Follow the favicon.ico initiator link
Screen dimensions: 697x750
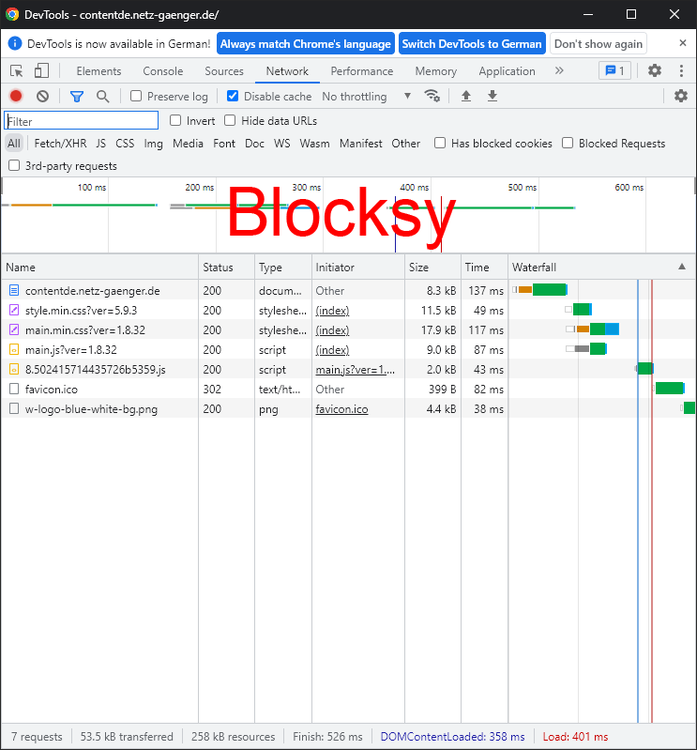(341, 409)
